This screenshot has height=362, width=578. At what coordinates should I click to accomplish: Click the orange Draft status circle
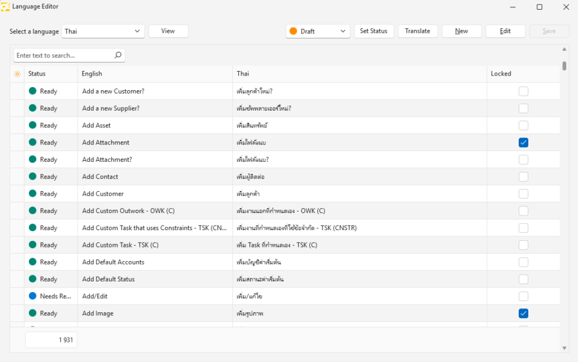pos(294,32)
